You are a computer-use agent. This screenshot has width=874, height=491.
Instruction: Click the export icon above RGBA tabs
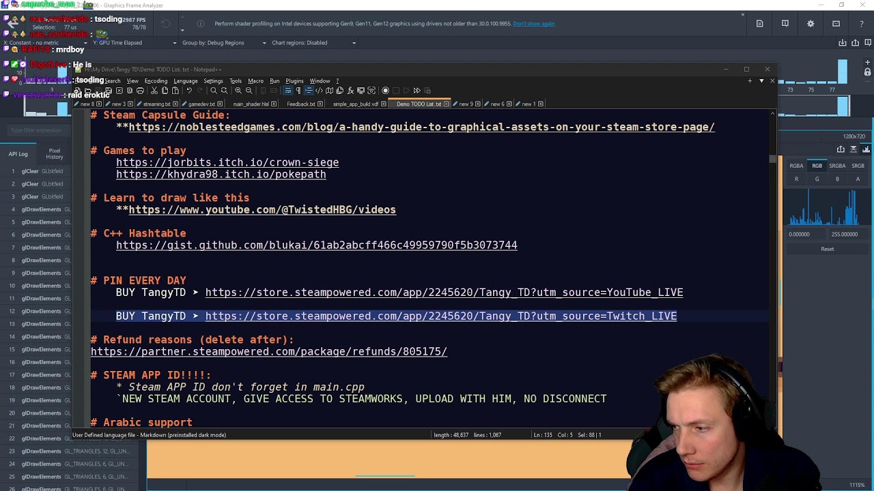pos(841,149)
